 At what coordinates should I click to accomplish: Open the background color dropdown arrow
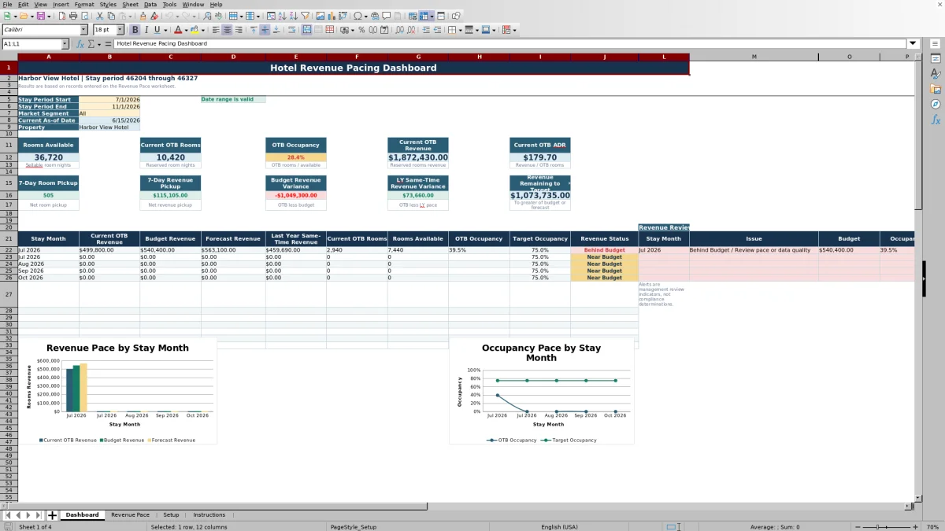[202, 30]
